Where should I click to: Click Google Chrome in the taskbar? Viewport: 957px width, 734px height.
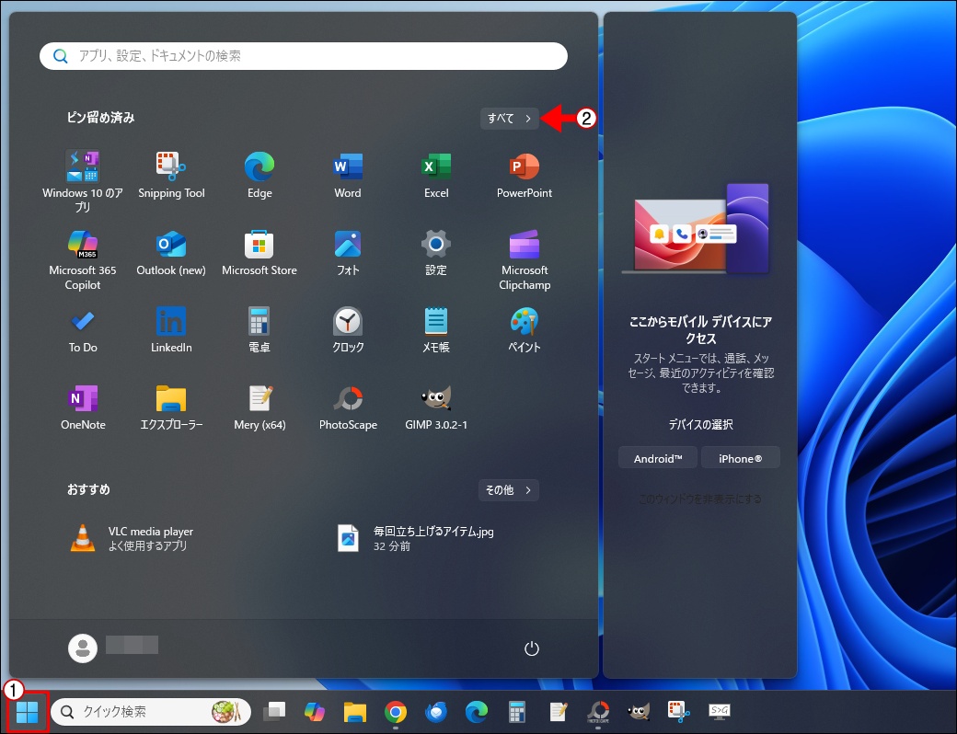coord(396,712)
